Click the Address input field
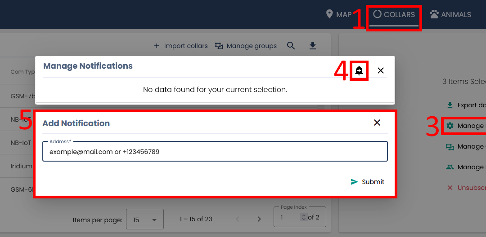 [x=215, y=152]
